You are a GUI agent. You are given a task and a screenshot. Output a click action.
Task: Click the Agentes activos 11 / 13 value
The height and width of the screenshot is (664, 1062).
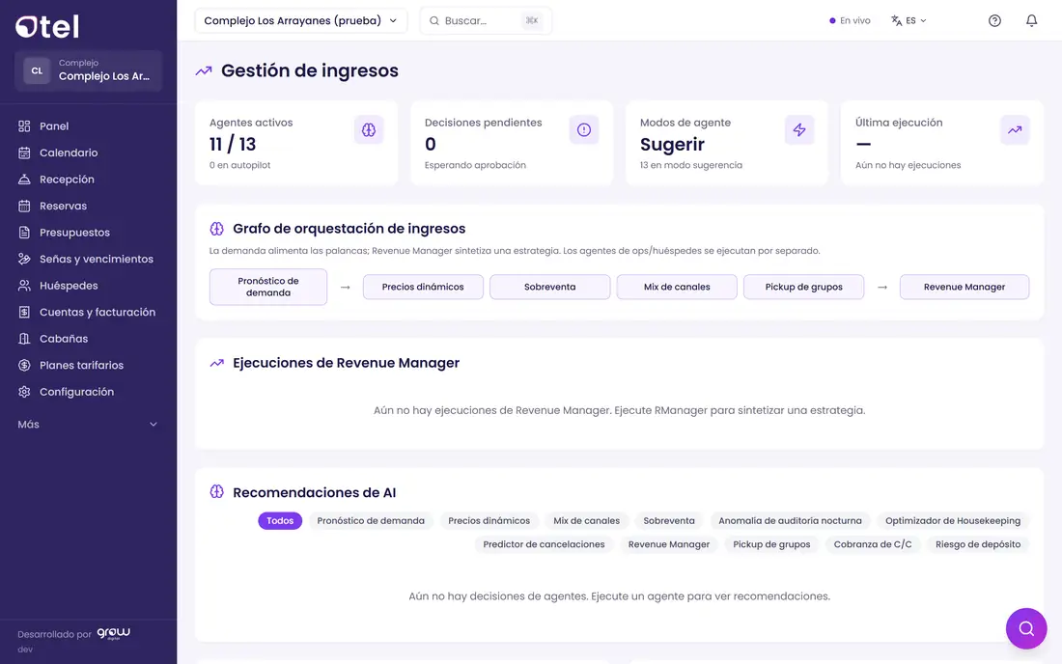(x=233, y=144)
